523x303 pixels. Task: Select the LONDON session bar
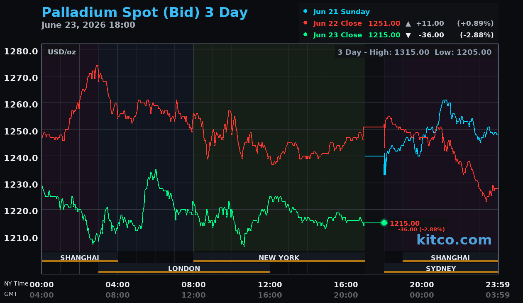coord(184,268)
